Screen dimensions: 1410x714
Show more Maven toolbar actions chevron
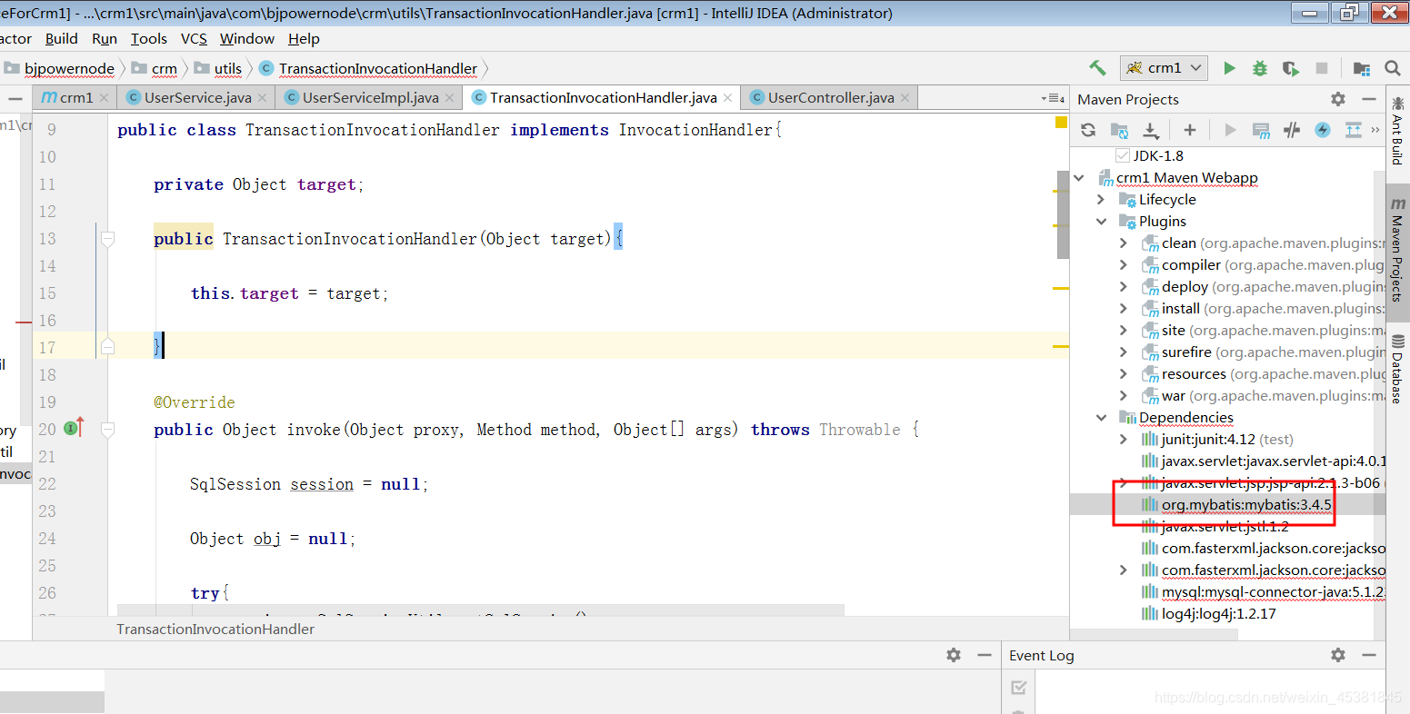(x=1375, y=130)
